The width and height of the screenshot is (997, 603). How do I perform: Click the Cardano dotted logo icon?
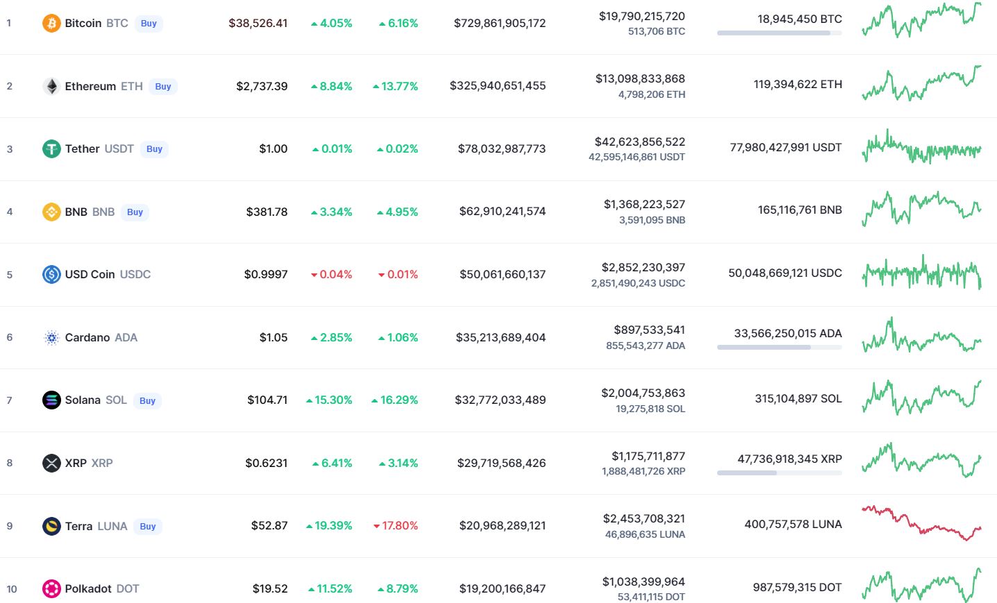click(x=51, y=338)
